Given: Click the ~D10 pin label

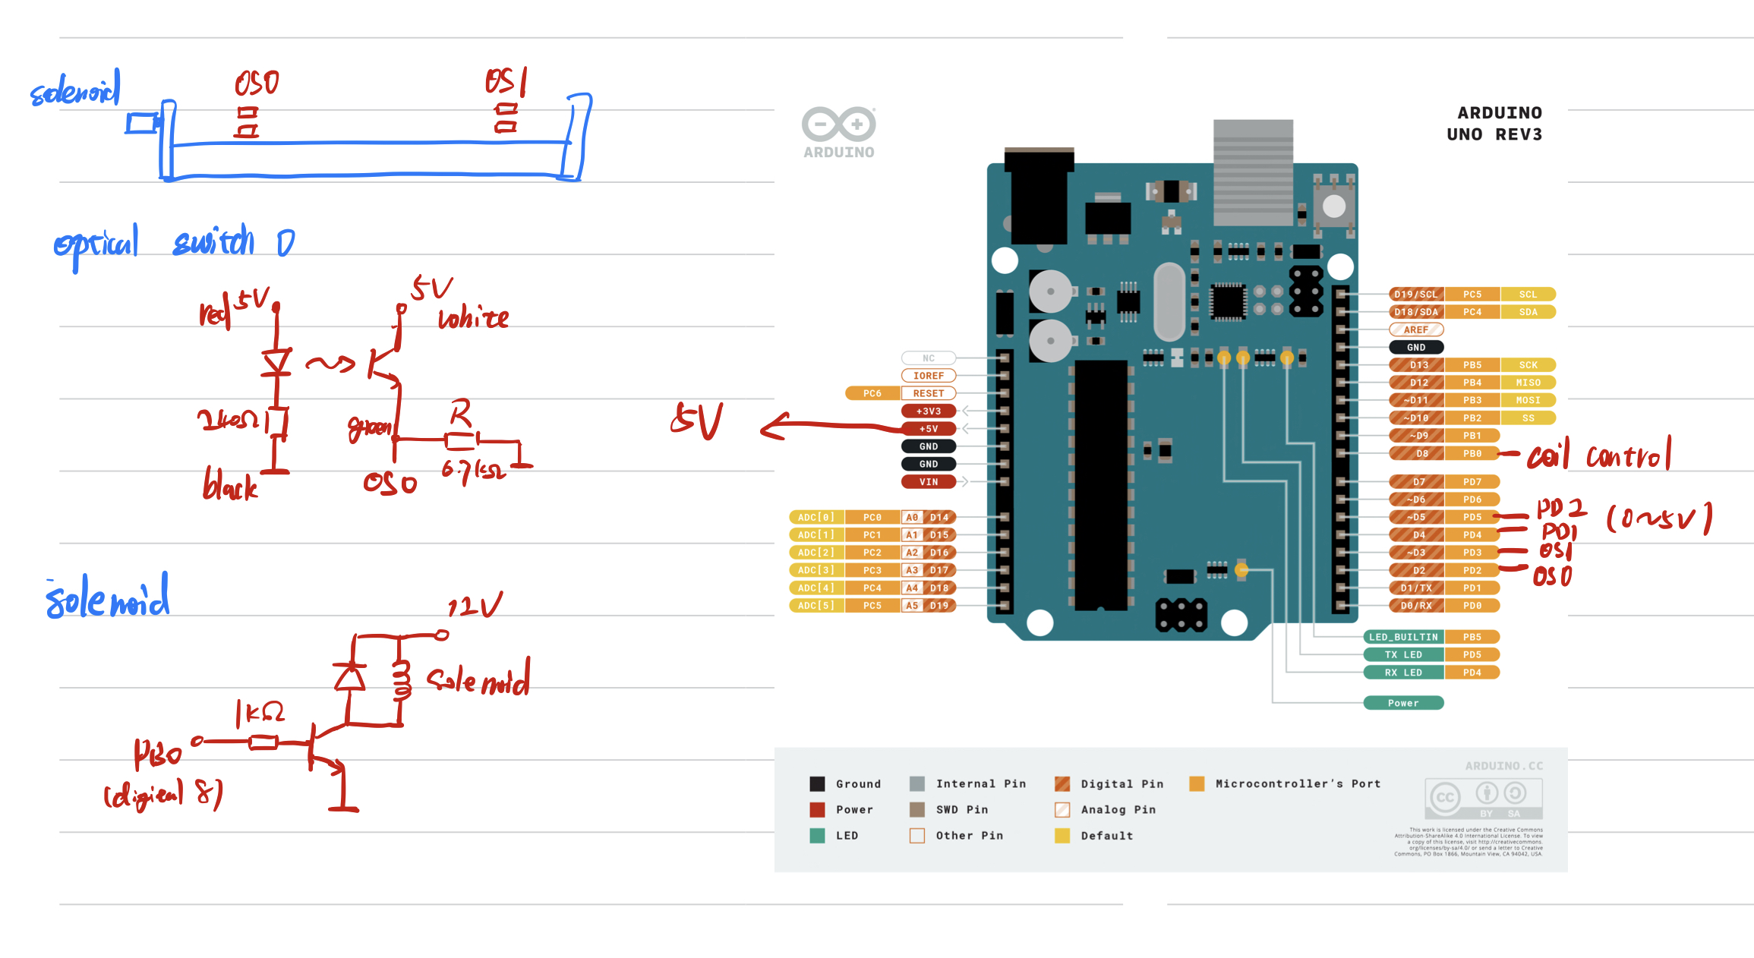Looking at the screenshot, I should (x=1416, y=418).
